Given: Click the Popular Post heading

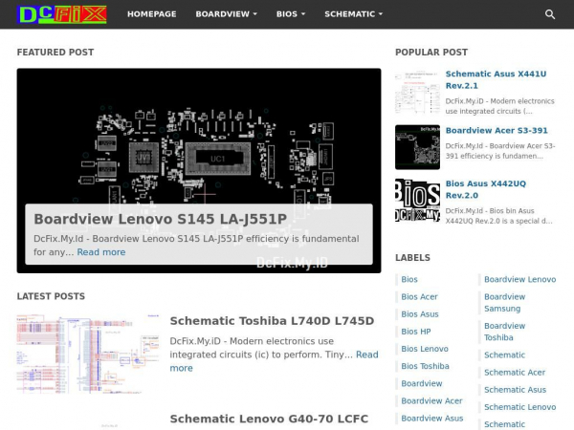Looking at the screenshot, I should click(431, 53).
